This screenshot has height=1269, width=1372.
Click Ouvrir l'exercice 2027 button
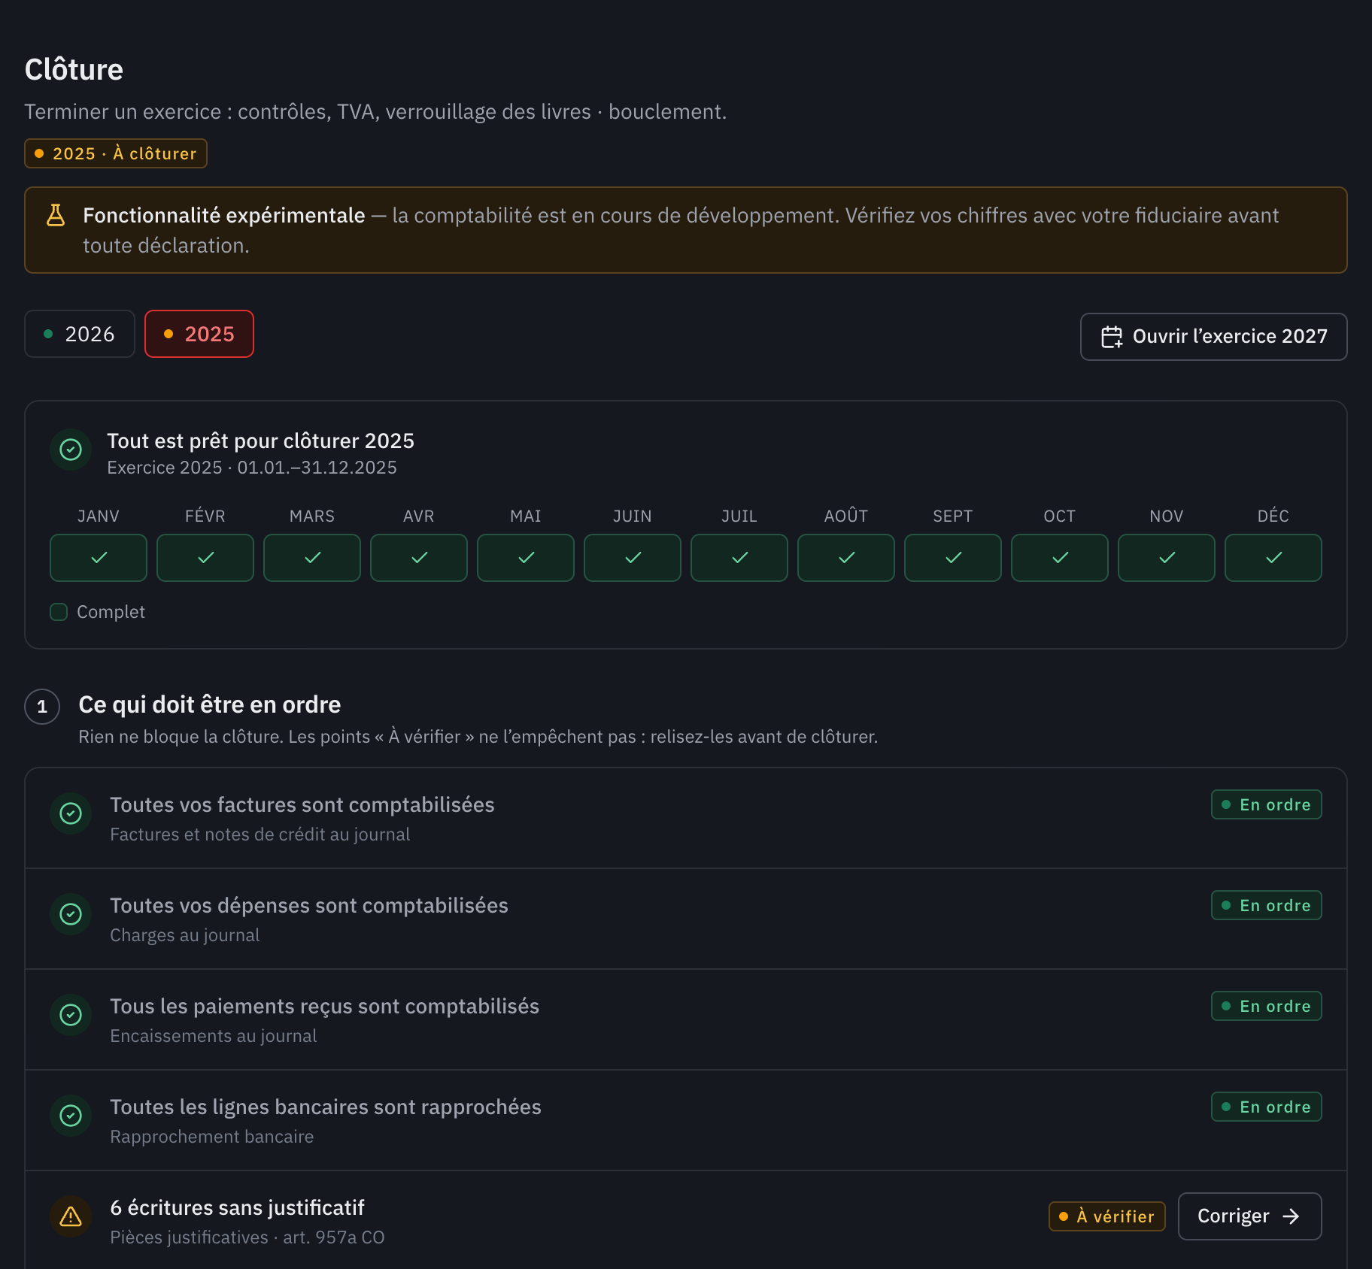coord(1213,337)
